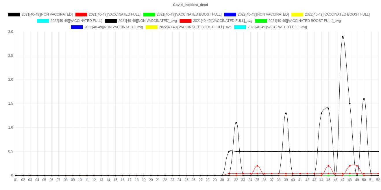
Task: Click the raised red data point at week 48
Action: tap(350, 166)
